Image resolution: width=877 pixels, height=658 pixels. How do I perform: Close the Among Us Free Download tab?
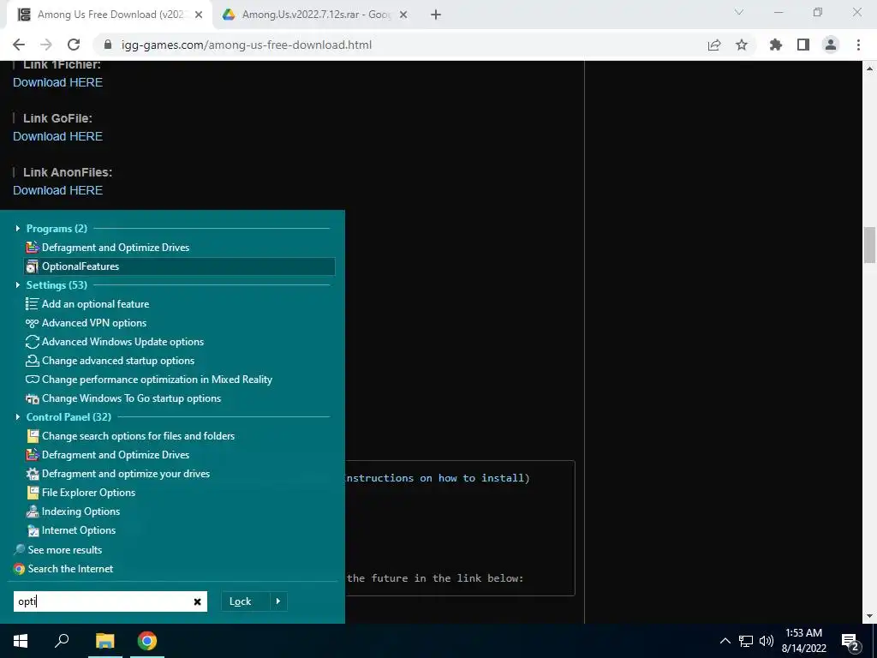click(x=199, y=15)
